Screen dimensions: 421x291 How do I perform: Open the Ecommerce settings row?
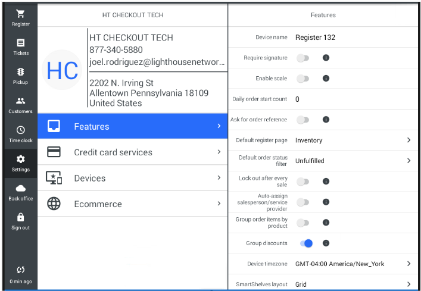coord(132,204)
